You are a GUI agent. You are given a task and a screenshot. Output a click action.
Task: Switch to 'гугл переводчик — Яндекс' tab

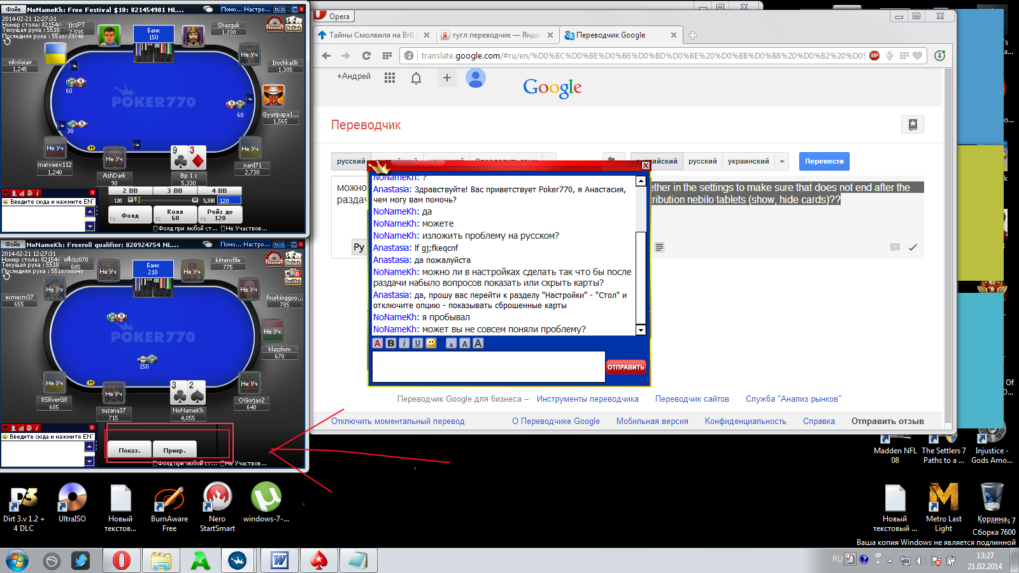[496, 35]
